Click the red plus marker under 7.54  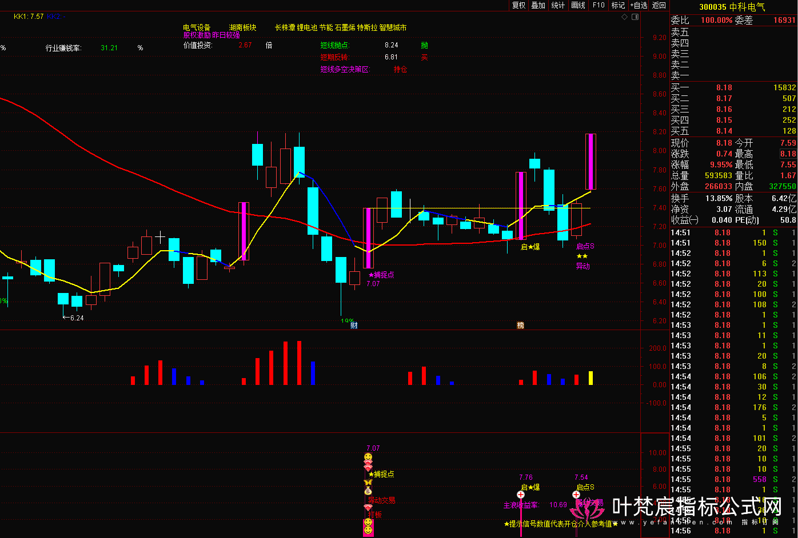(x=576, y=495)
